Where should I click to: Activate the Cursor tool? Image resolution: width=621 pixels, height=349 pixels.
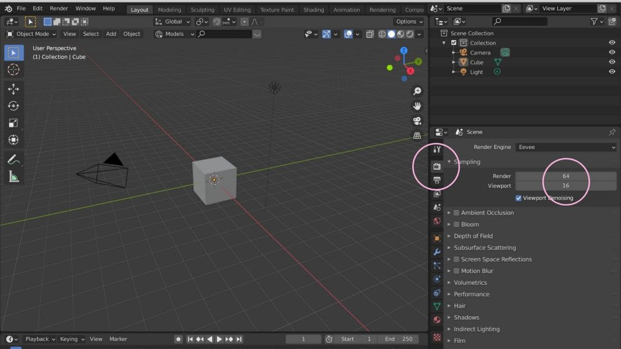[13, 70]
